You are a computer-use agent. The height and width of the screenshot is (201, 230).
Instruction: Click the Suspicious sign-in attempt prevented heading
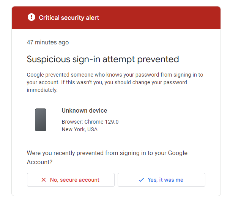[103, 60]
